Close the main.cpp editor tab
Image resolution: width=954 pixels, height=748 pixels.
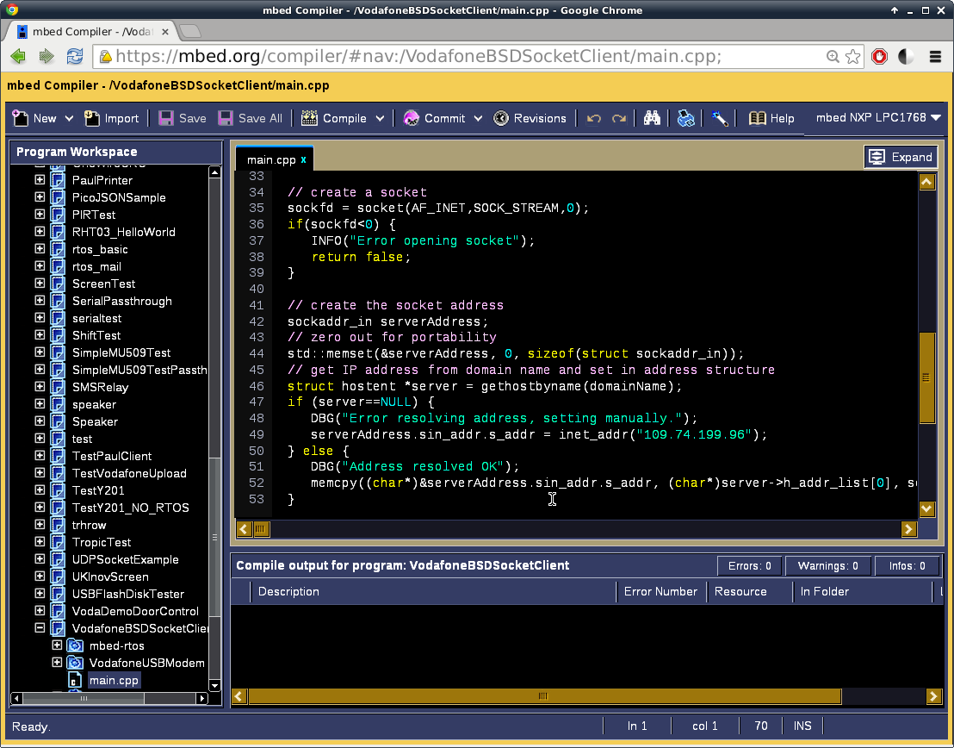pos(303,159)
